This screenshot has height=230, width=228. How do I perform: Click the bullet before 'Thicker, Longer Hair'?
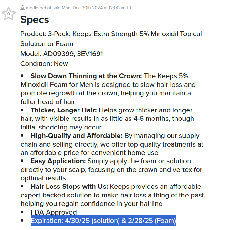pos(22,110)
